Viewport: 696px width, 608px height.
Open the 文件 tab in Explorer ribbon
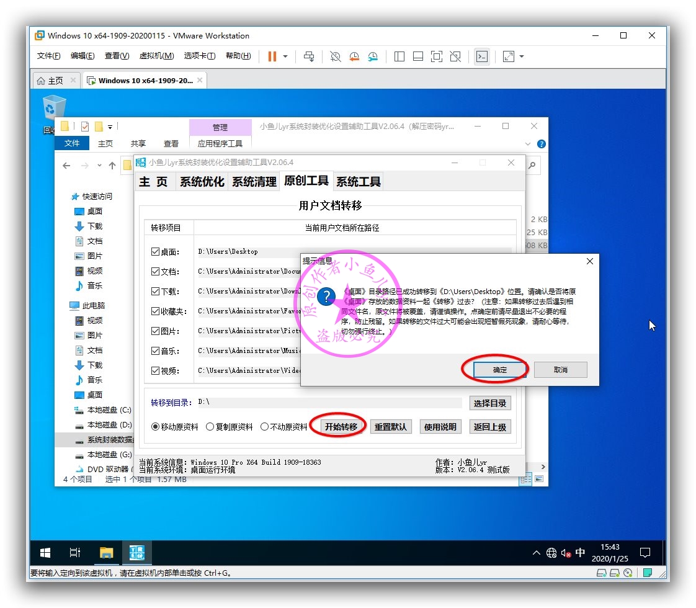click(72, 143)
